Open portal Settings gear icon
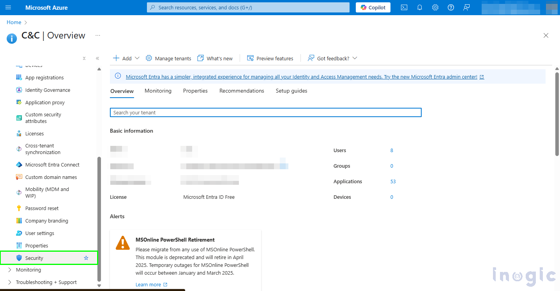This screenshot has width=560, height=291. (435, 7)
